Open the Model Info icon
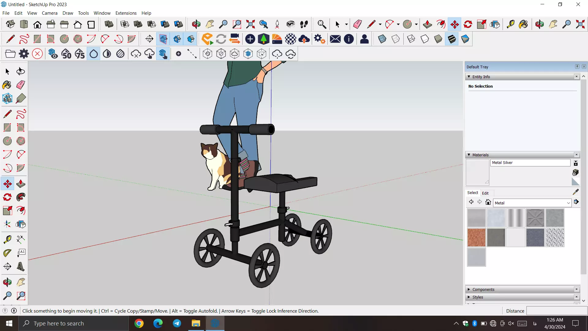Viewport: 588px width, 331px height. pos(349,39)
